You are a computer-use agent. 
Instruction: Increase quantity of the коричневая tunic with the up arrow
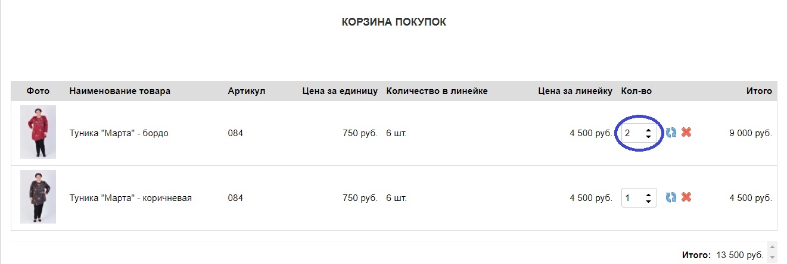648,193
